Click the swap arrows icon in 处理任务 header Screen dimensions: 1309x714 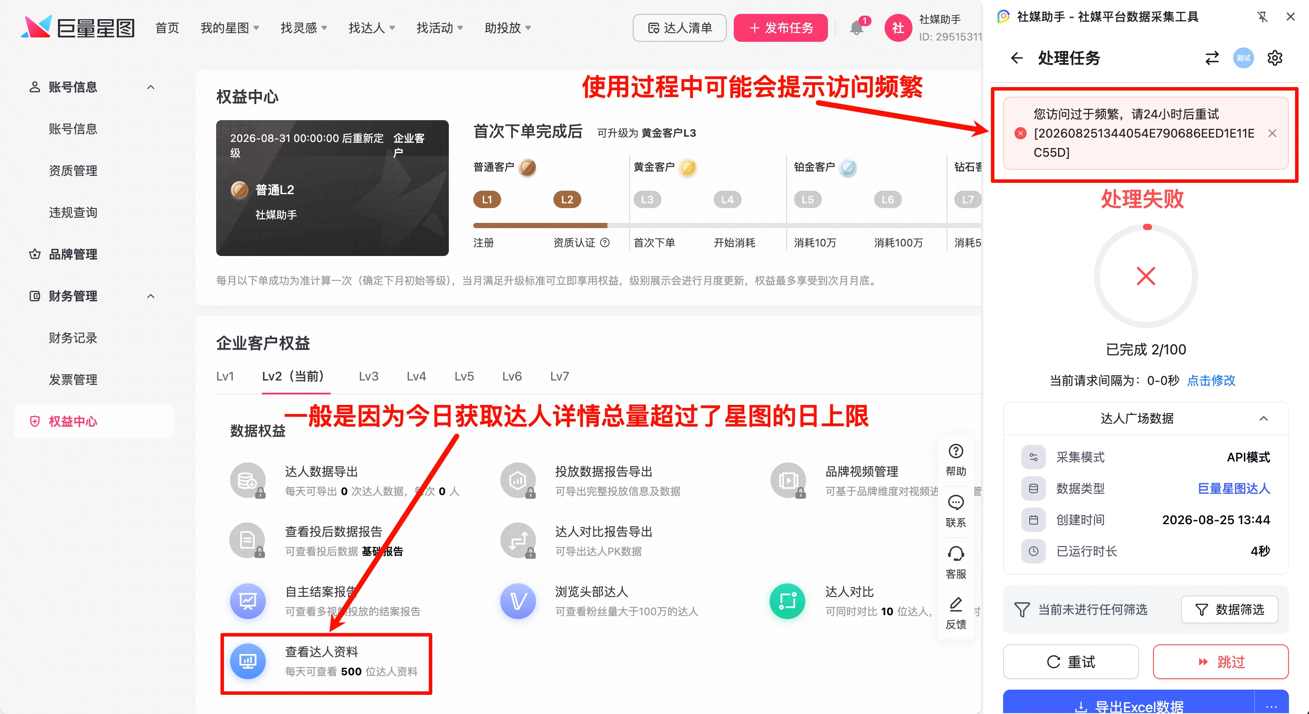(x=1211, y=58)
